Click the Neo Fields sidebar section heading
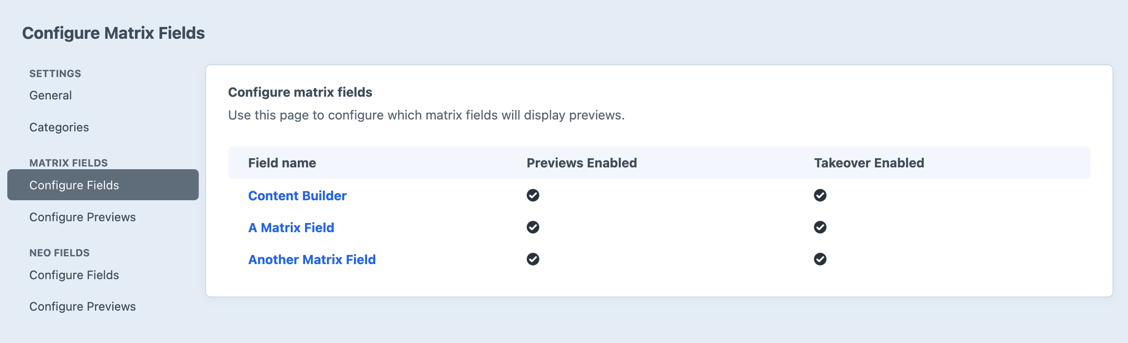 point(59,253)
